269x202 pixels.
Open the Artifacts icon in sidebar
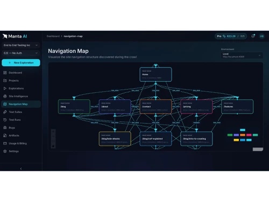5,136
